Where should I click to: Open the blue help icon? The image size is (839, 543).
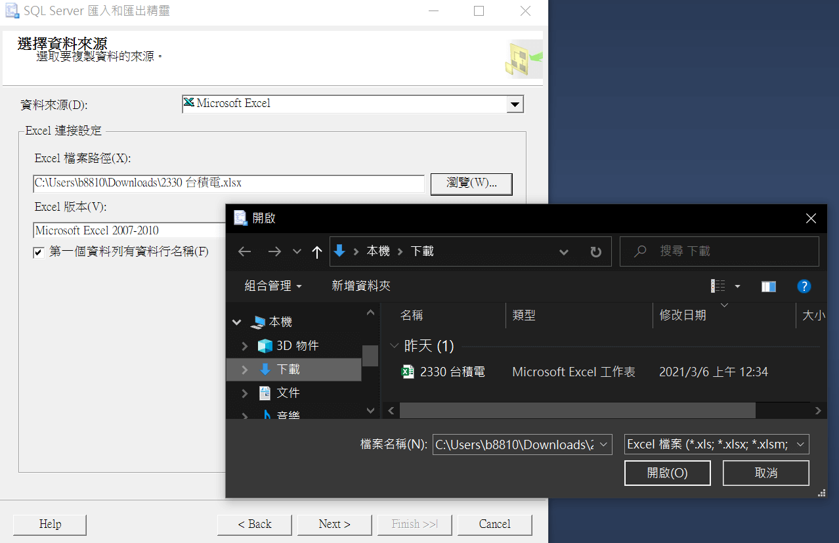tap(804, 286)
